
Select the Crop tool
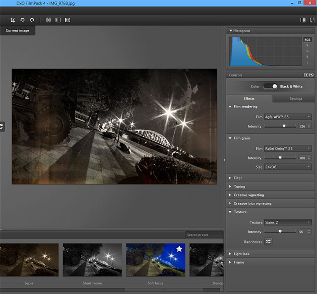[x=12, y=20]
